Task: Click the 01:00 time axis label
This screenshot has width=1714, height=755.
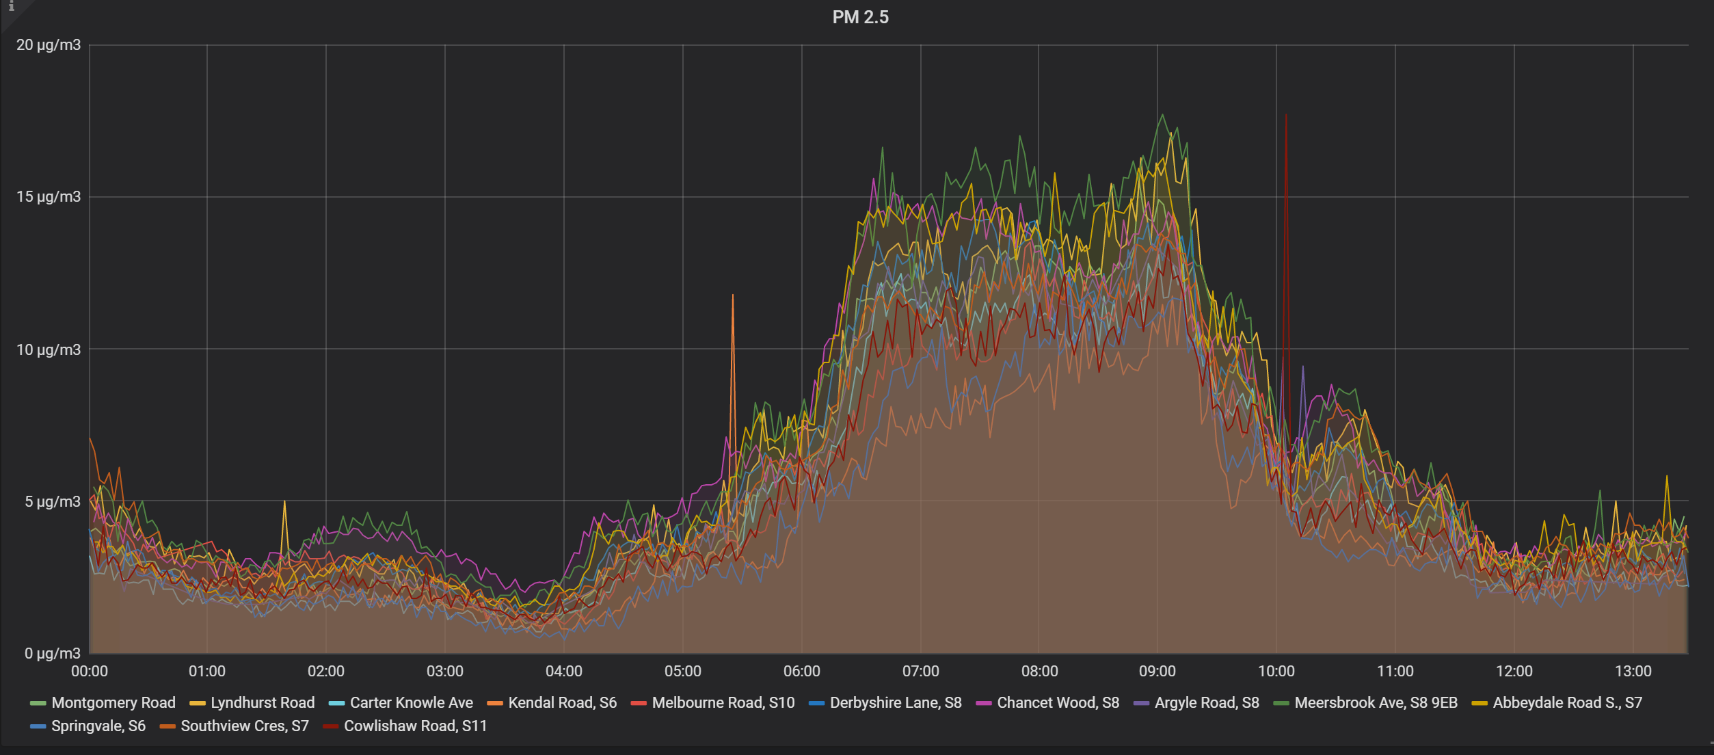Action: (207, 671)
